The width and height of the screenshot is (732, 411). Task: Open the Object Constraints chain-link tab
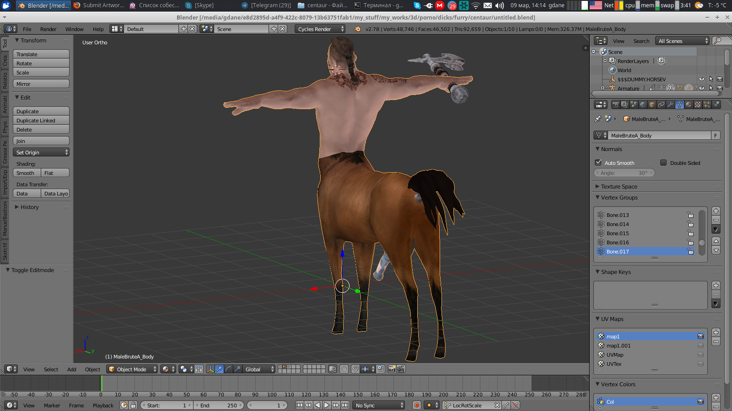tap(661, 105)
